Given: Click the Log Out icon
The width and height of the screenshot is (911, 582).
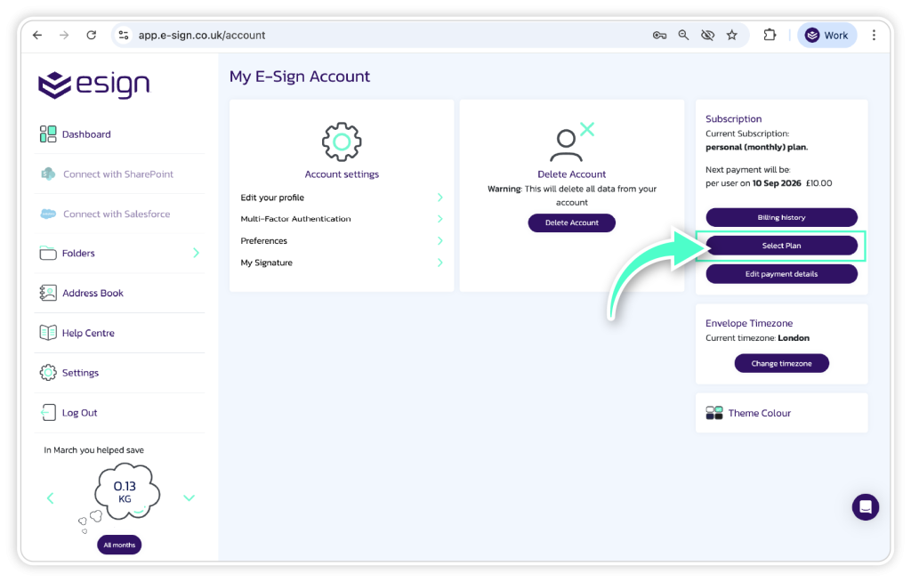Looking at the screenshot, I should pyautogui.click(x=48, y=413).
